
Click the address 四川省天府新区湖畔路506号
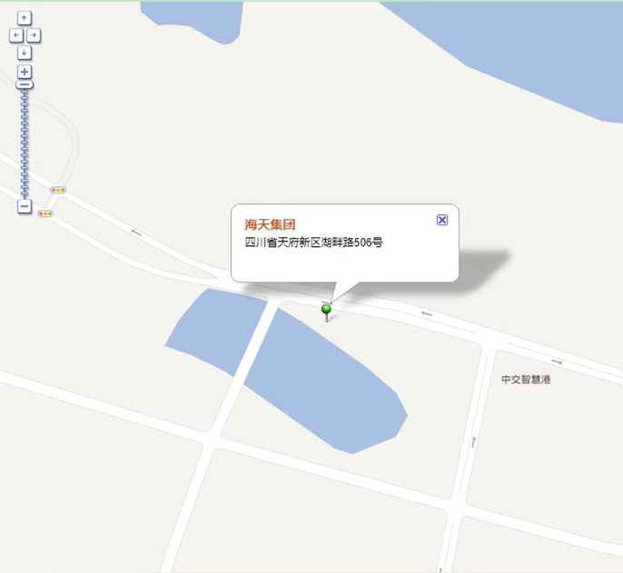click(313, 242)
